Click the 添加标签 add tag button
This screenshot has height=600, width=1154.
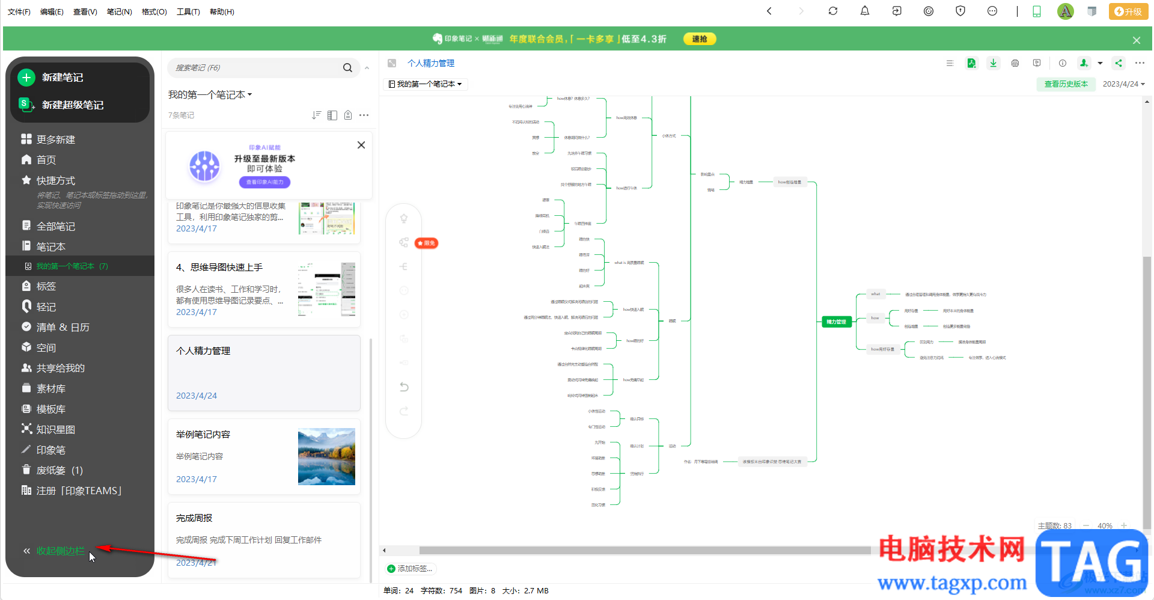409,568
